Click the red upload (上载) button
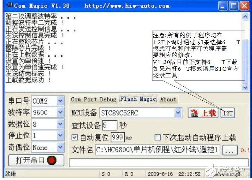This screenshot has width=252, height=180. (x=202, y=113)
